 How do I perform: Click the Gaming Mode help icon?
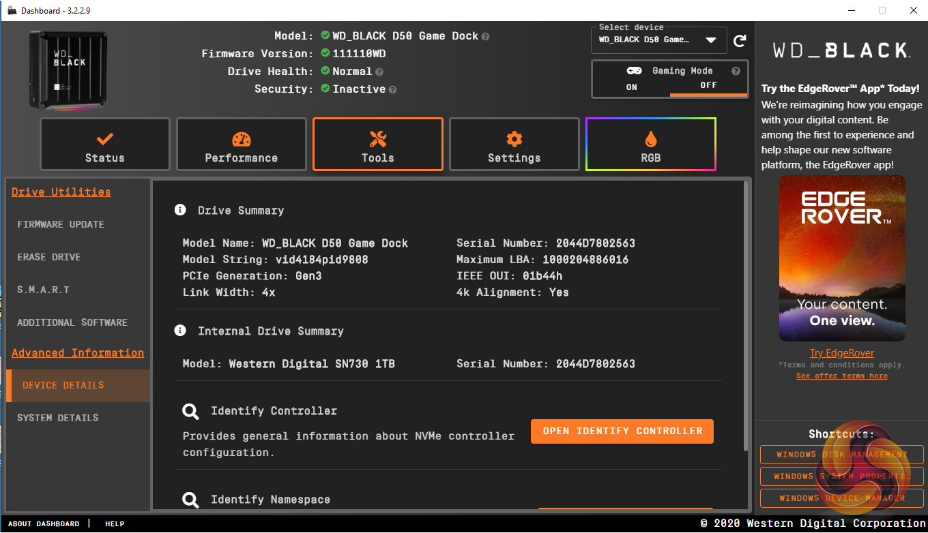pyautogui.click(x=736, y=71)
